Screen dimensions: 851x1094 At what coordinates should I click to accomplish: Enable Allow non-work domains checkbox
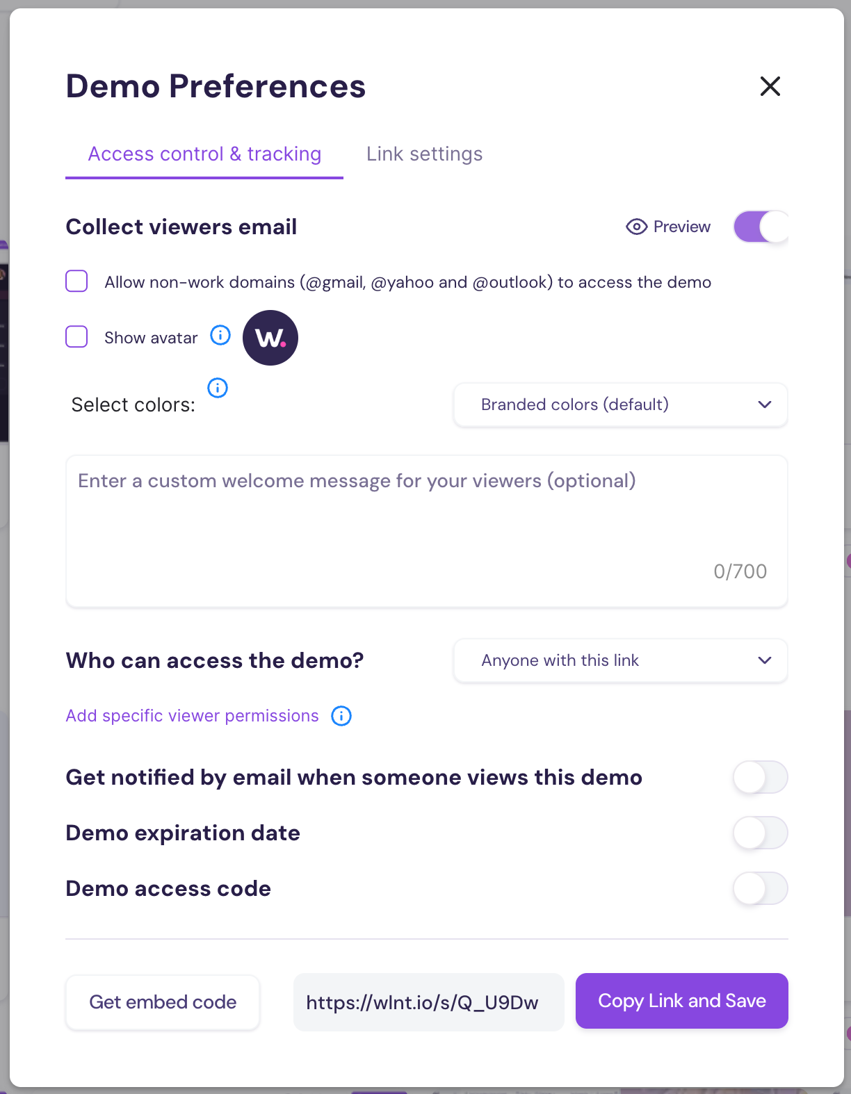[76, 281]
